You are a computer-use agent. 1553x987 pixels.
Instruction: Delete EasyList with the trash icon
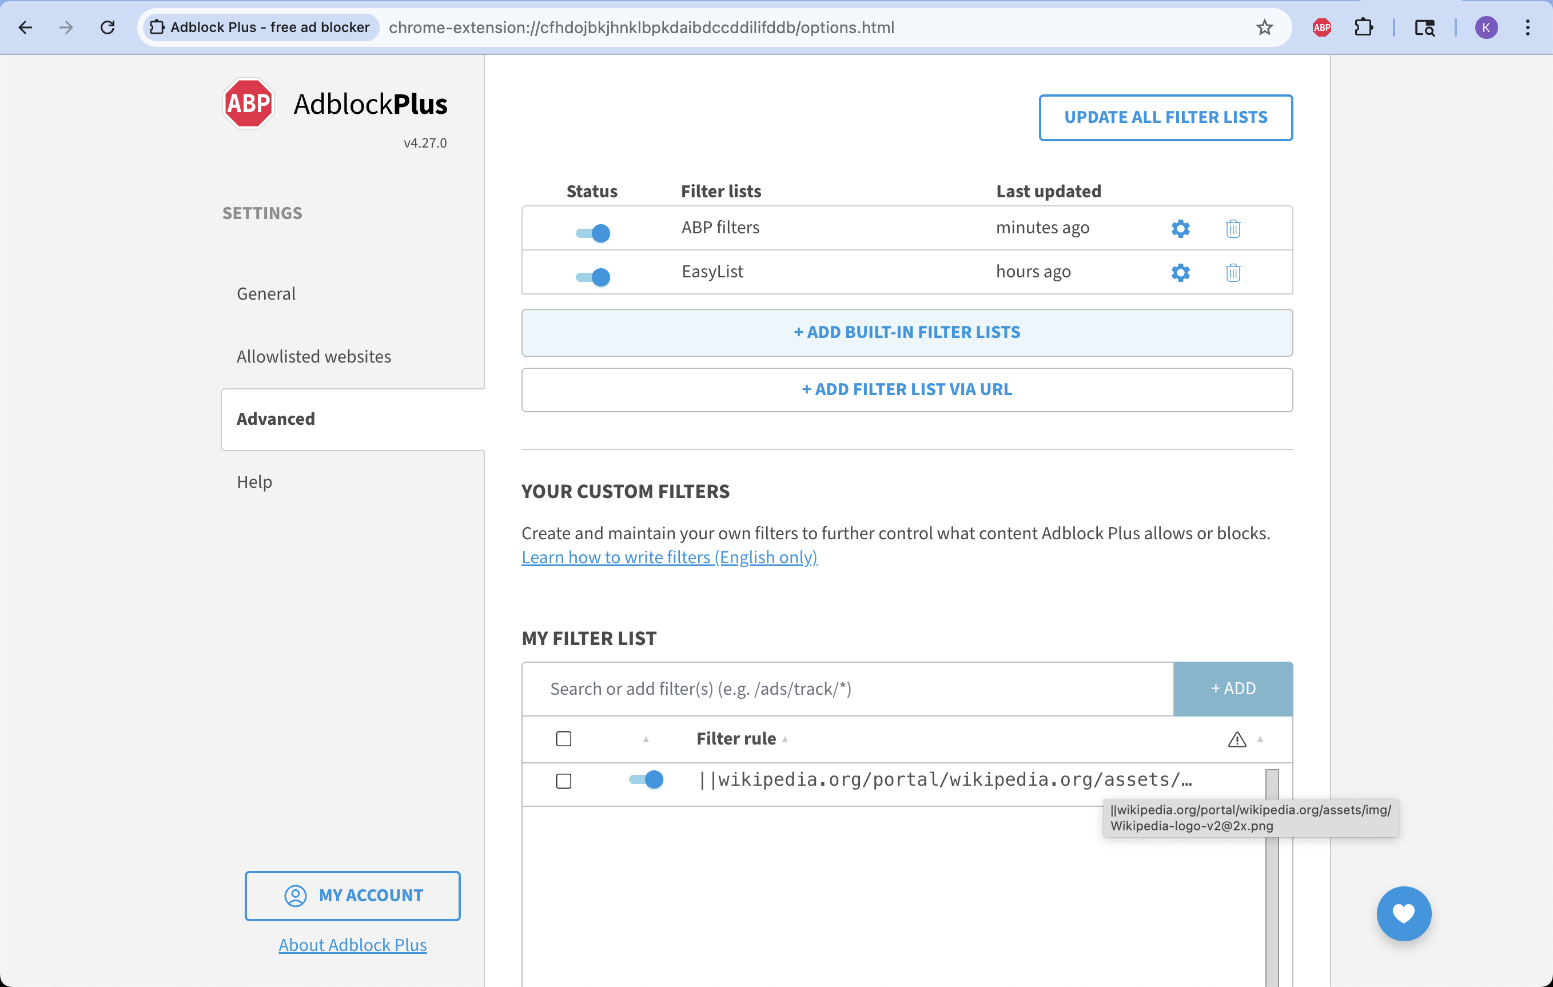coord(1232,272)
